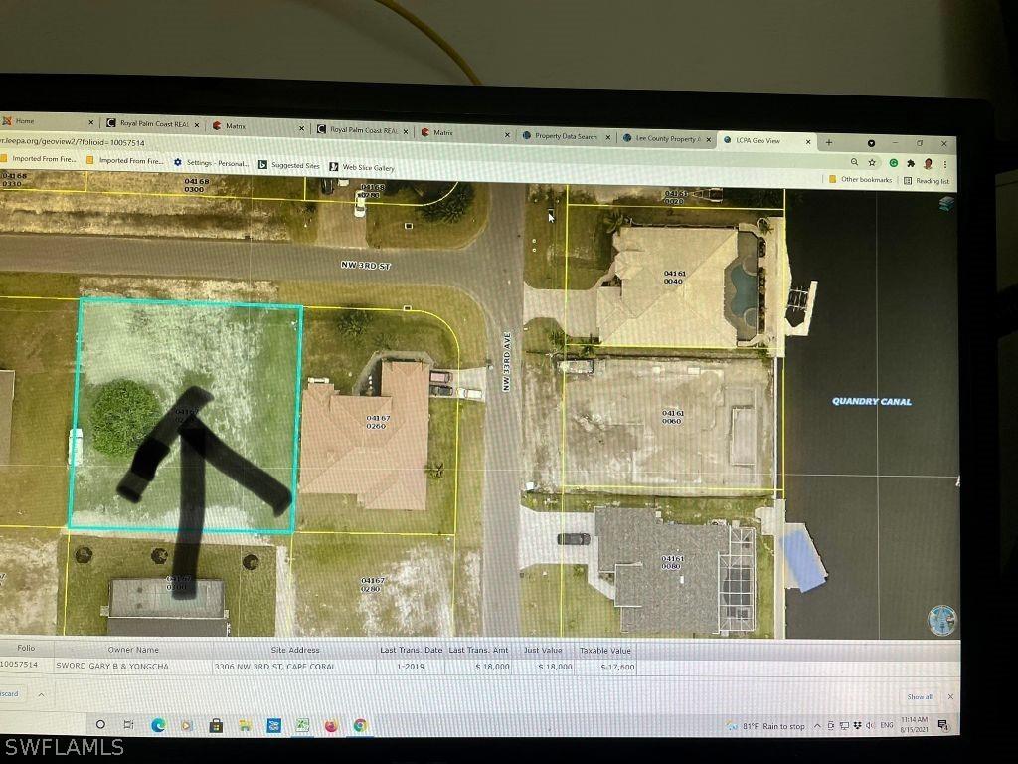Viewport: 1018px width, 764px height.
Task: Click the Show all notifications button
Action: (x=920, y=696)
